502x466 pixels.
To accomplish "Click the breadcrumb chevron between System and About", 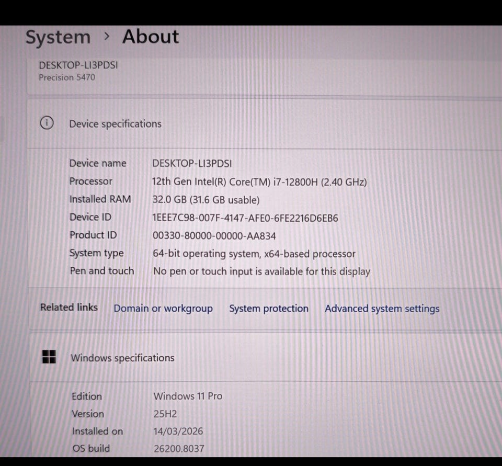I will [107, 37].
